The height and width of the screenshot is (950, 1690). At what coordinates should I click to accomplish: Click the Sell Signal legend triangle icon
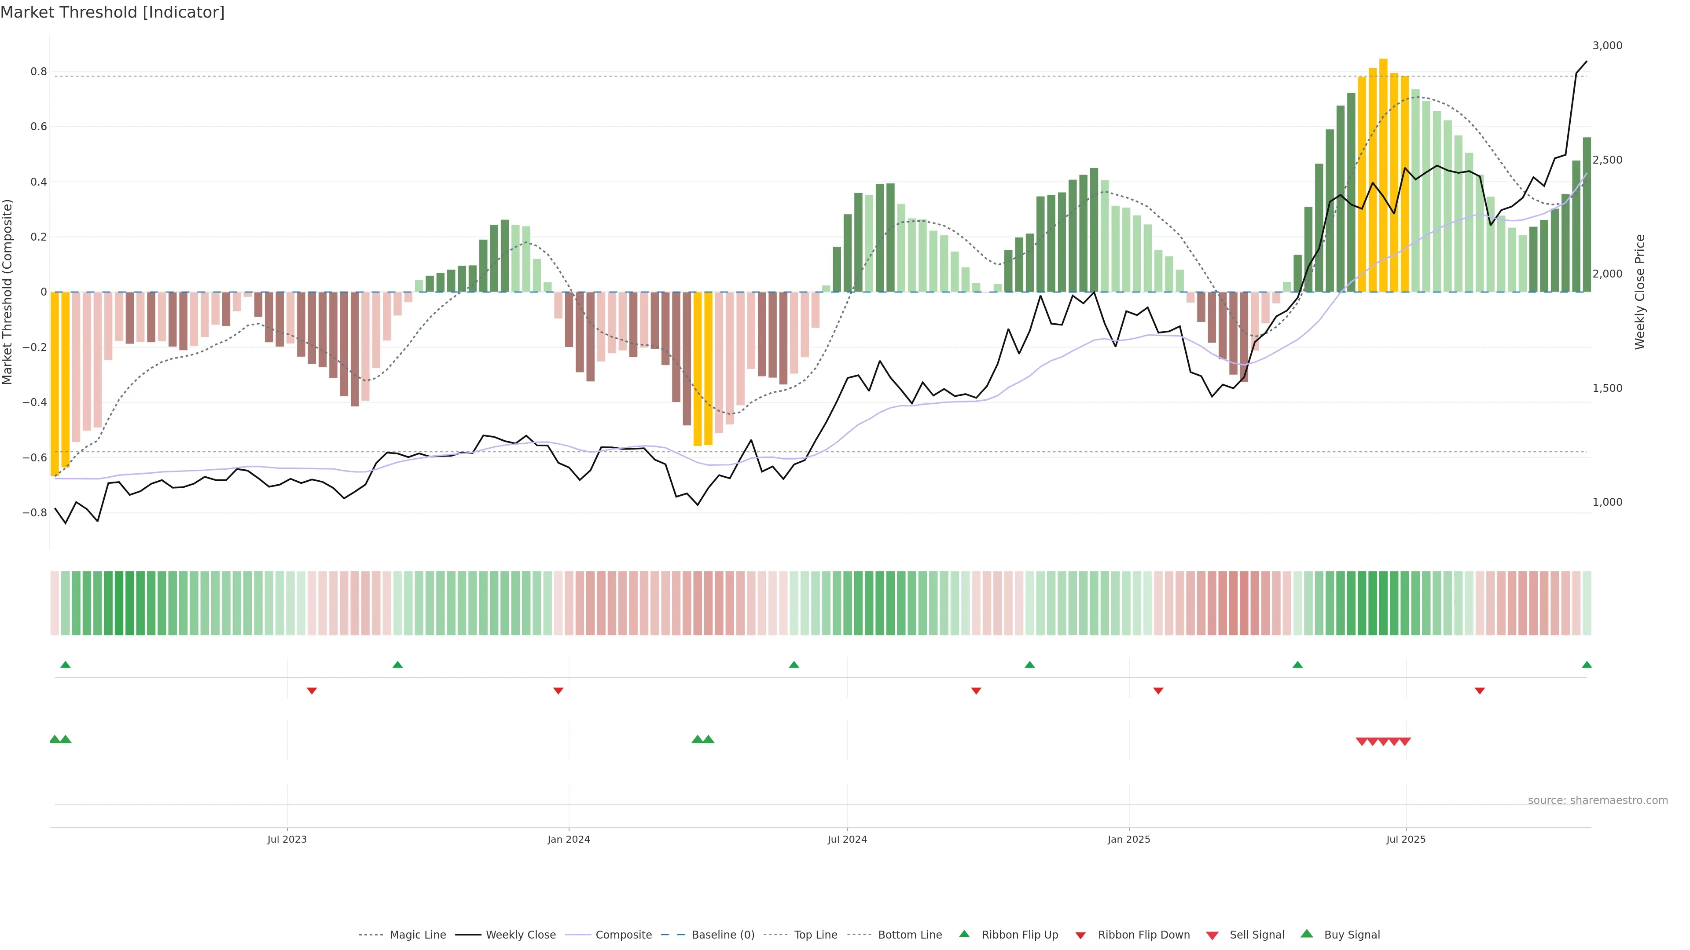pos(1212,935)
